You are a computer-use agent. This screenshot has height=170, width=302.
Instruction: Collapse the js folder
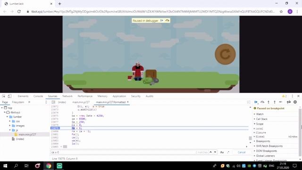coord(10,130)
